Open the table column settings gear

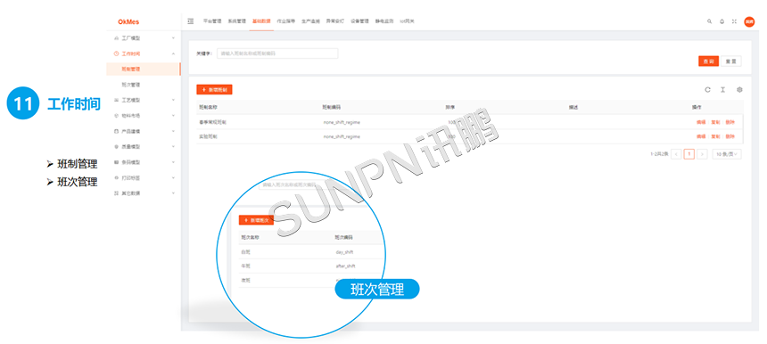[739, 89]
